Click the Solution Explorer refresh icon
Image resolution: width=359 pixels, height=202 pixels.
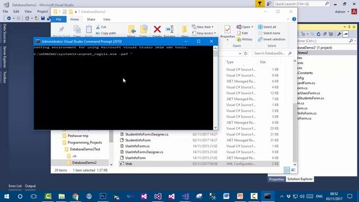click(319, 34)
